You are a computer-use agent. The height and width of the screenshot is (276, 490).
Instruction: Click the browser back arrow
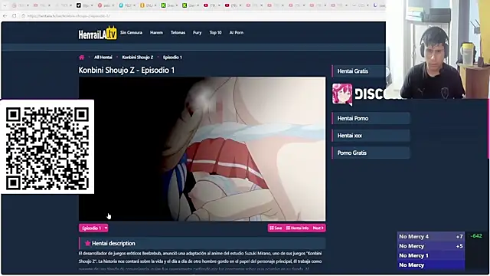pyautogui.click(x=5, y=15)
